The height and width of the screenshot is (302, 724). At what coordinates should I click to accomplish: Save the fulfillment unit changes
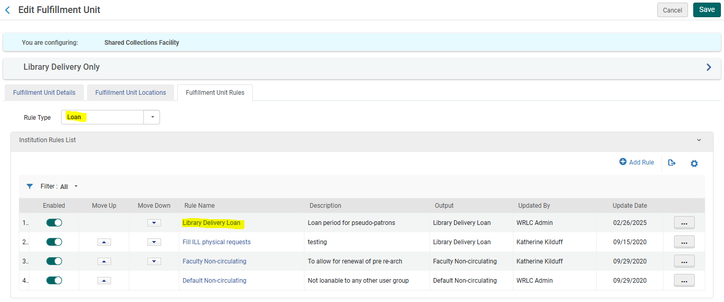[706, 9]
